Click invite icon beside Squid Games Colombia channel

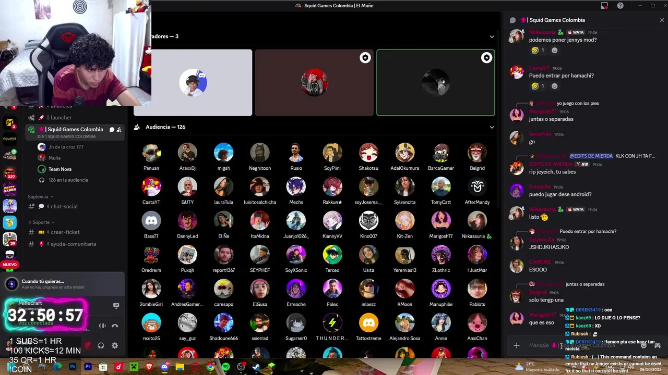pos(119,130)
